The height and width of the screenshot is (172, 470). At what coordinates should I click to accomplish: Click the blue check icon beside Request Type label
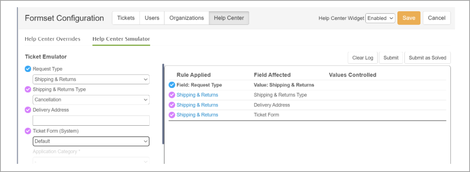28,69
